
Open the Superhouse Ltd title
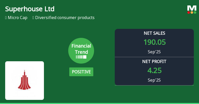pyautogui.click(x=30, y=9)
